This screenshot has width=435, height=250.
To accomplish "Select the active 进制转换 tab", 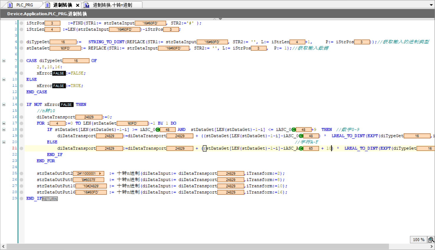I will pos(62,5).
